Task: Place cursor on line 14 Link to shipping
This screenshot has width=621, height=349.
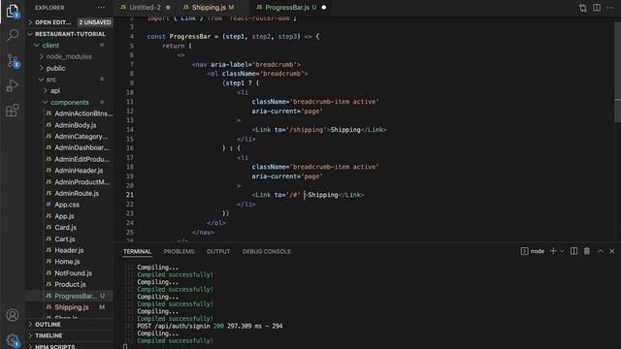Action: tap(319, 130)
